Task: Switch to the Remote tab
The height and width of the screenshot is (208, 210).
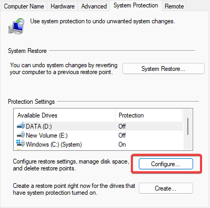Action: pyautogui.click(x=174, y=6)
